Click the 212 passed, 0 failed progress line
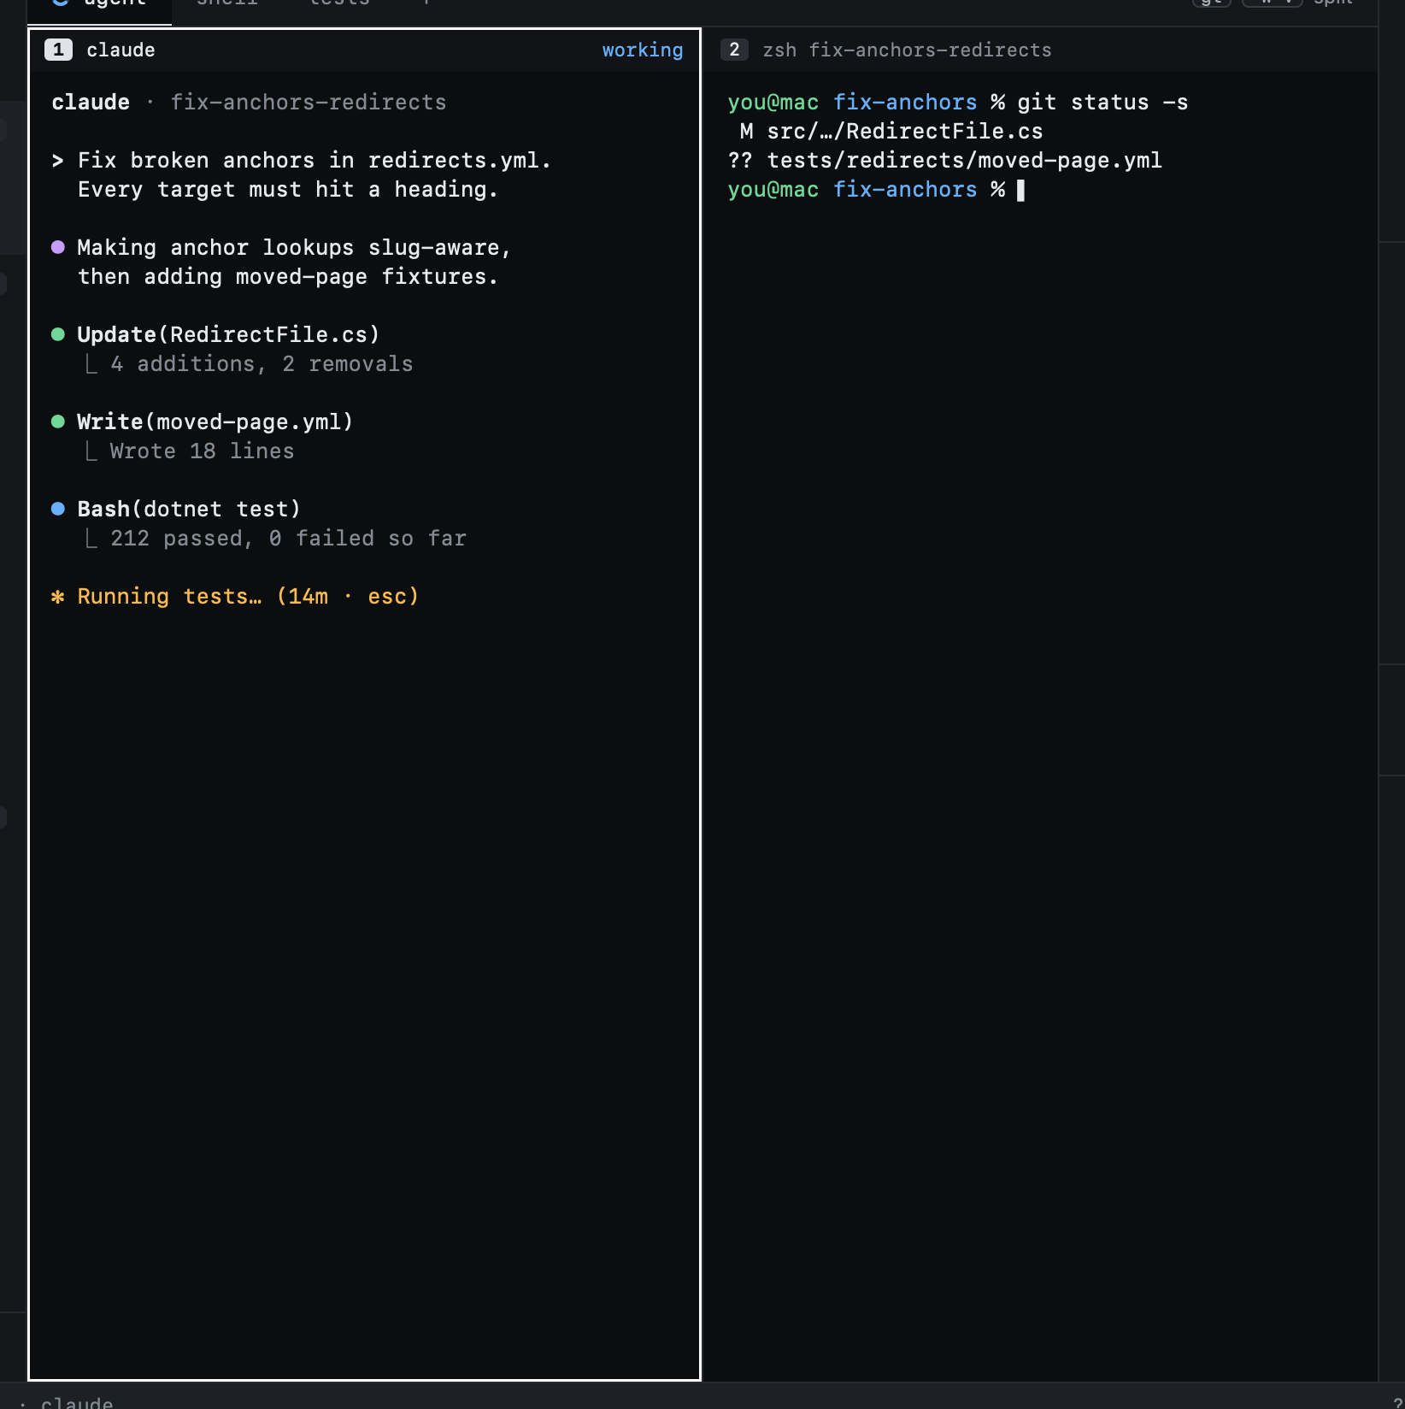This screenshot has height=1409, width=1405. coord(288,538)
